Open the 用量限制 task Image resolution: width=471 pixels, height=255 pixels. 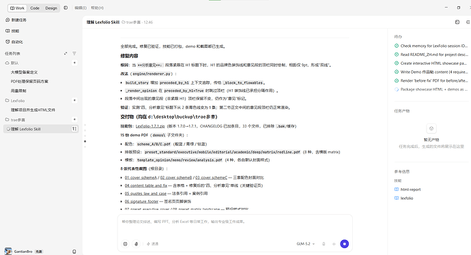[18, 91]
